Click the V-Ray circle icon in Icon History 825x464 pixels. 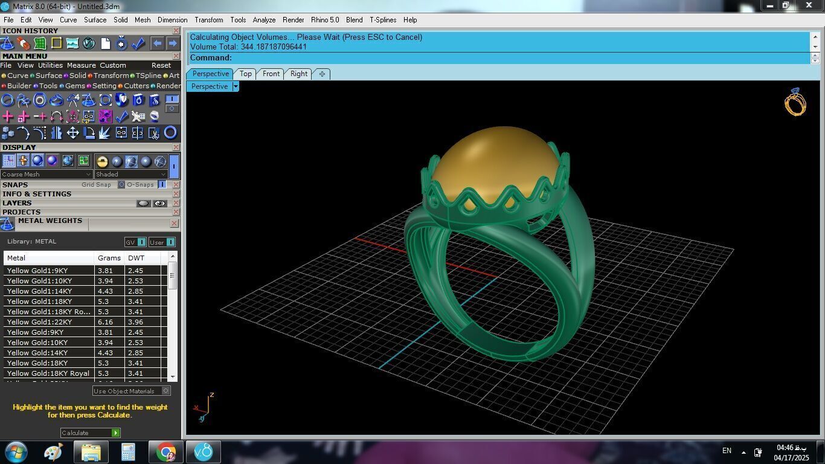[x=89, y=43]
